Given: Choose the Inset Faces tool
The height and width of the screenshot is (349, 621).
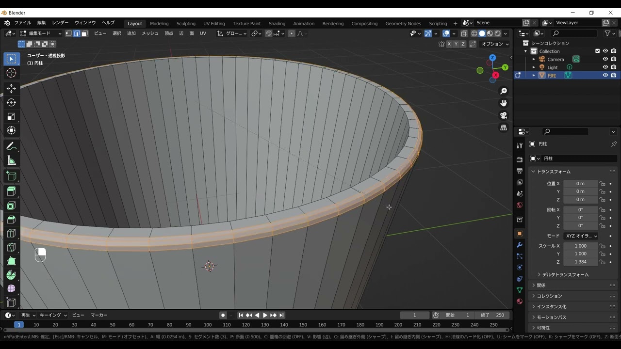Looking at the screenshot, I should (11, 206).
